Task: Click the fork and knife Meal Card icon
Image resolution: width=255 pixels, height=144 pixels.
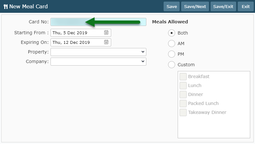Action: pyautogui.click(x=6, y=7)
